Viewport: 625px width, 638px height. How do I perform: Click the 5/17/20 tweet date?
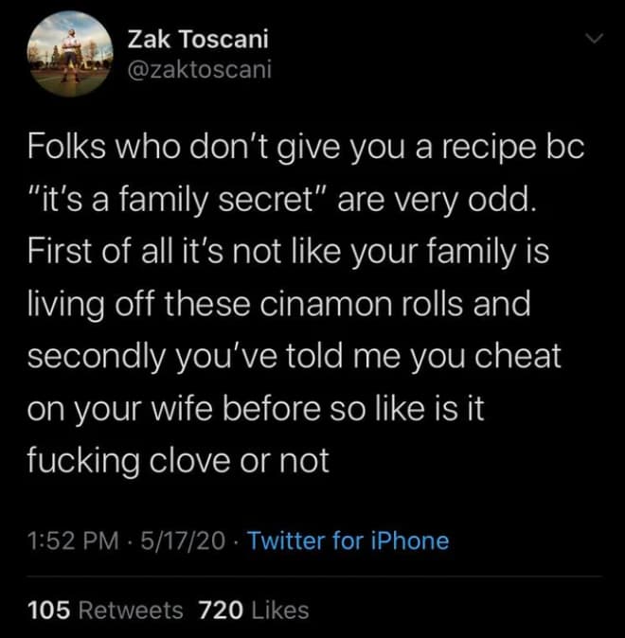tap(182, 541)
